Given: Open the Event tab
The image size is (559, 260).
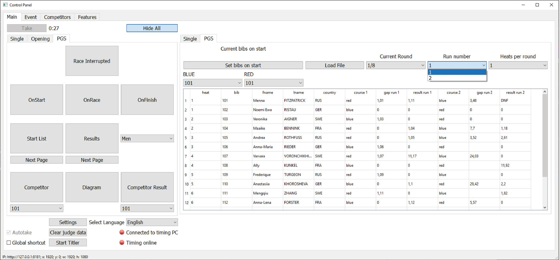Looking at the screenshot, I should tap(31, 17).
